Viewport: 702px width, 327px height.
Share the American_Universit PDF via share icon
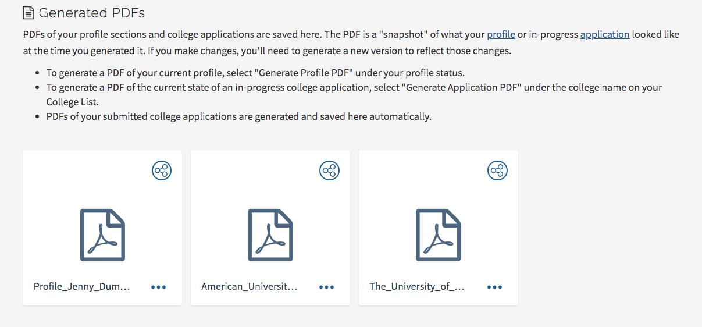click(x=329, y=170)
